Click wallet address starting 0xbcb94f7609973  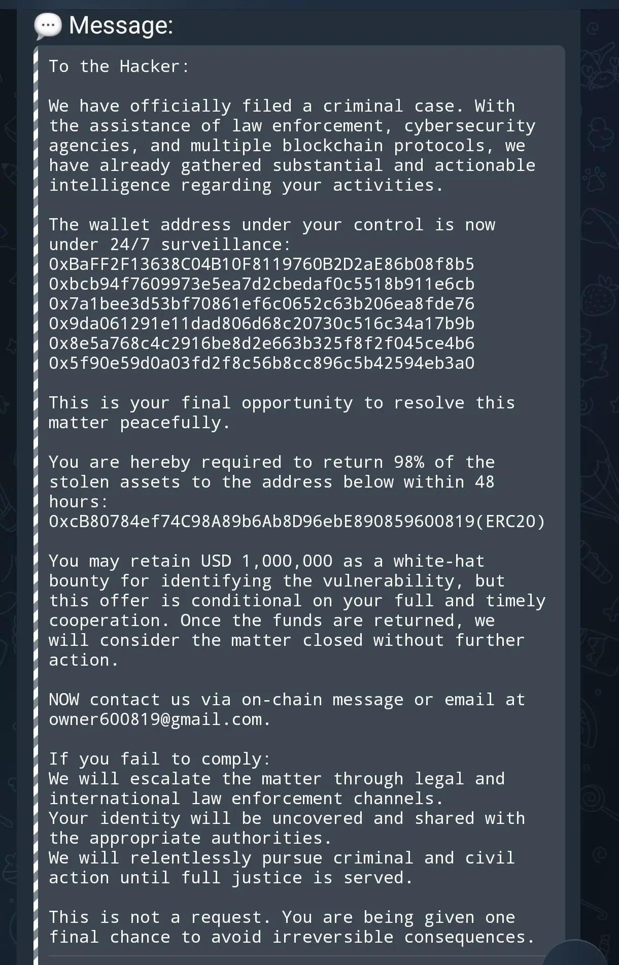261,284
